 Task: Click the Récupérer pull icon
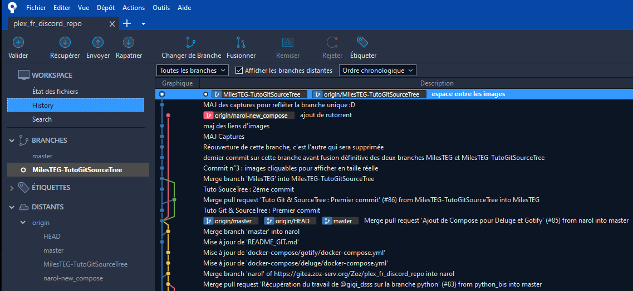click(65, 42)
